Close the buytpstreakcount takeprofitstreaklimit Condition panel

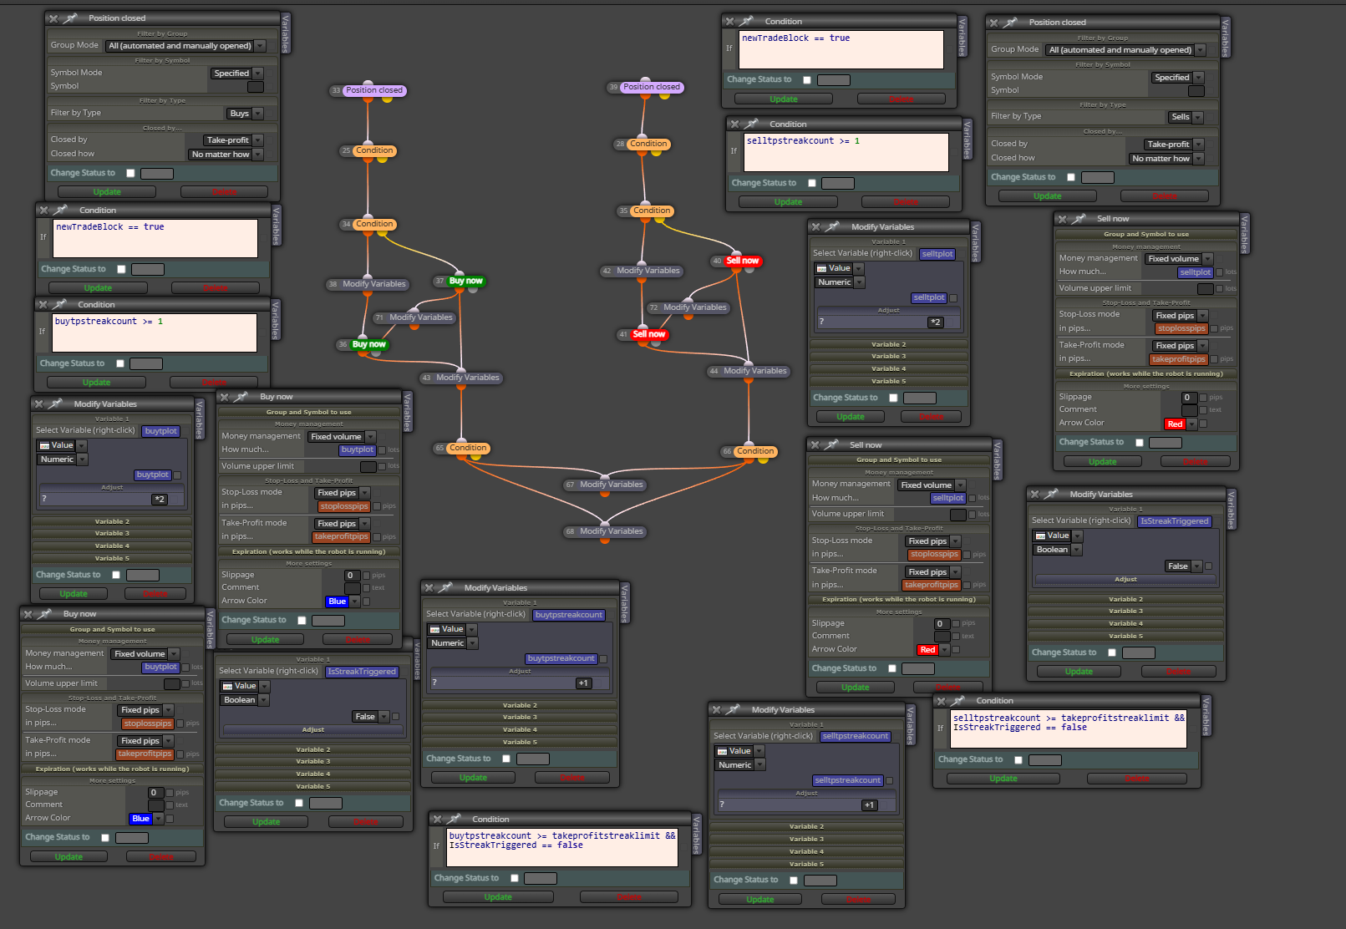pos(437,820)
